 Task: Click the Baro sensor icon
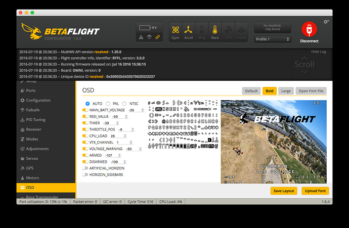(214, 32)
